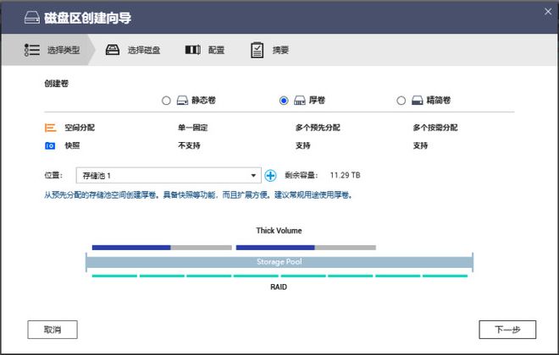Close the wizard with the X button

(548, 12)
